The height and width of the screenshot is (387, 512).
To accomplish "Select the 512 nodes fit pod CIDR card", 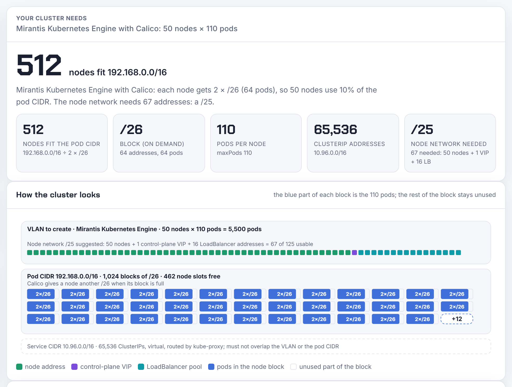I will (x=62, y=143).
